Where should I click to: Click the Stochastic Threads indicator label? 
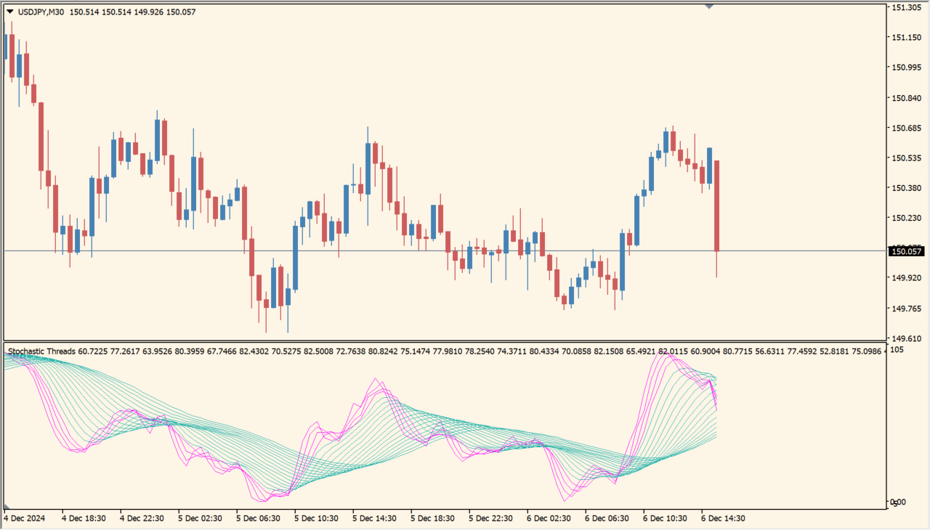[x=41, y=351]
